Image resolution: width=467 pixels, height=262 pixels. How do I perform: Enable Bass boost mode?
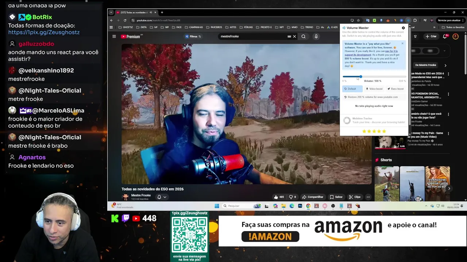(396, 89)
